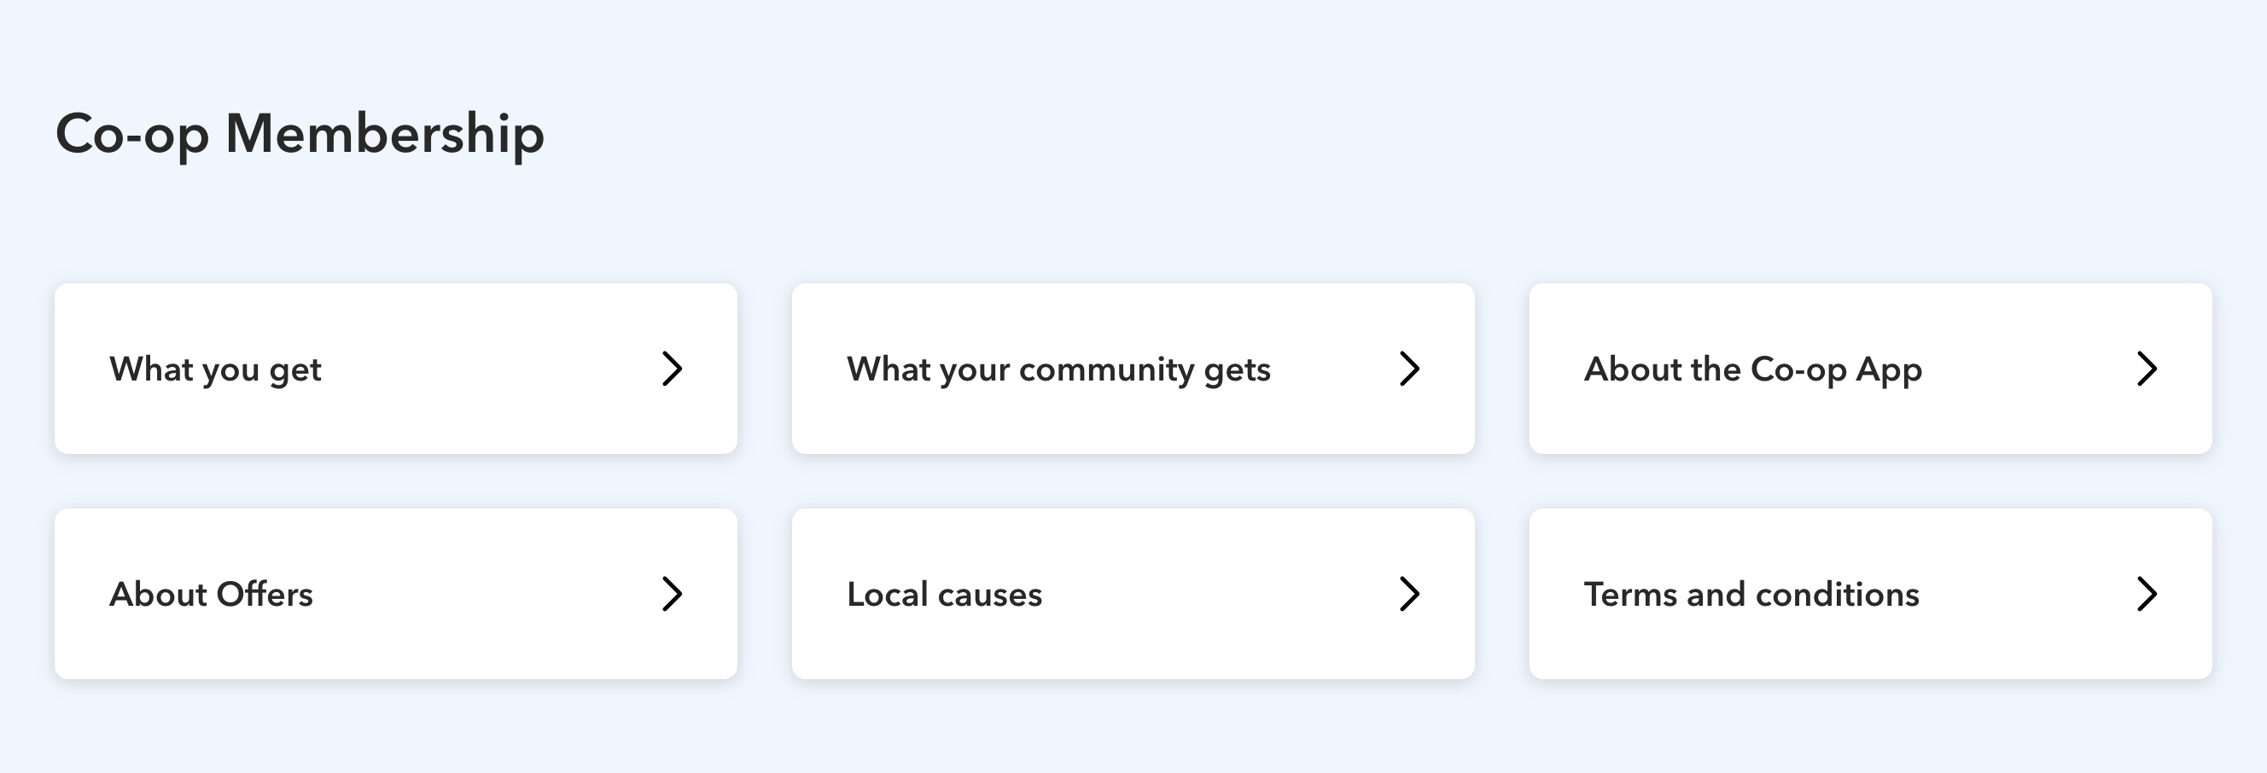Click the right arrow beside About Offers
Image resolution: width=2267 pixels, height=773 pixels.
pos(673,594)
